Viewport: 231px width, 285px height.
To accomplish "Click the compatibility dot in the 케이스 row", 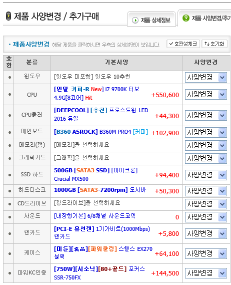I will [x=9, y=253].
